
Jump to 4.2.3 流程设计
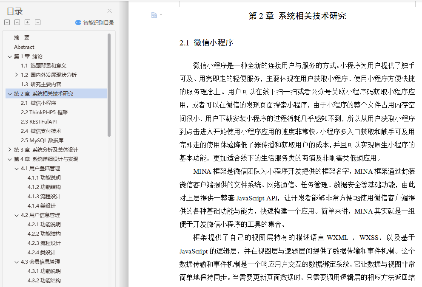click(44, 243)
